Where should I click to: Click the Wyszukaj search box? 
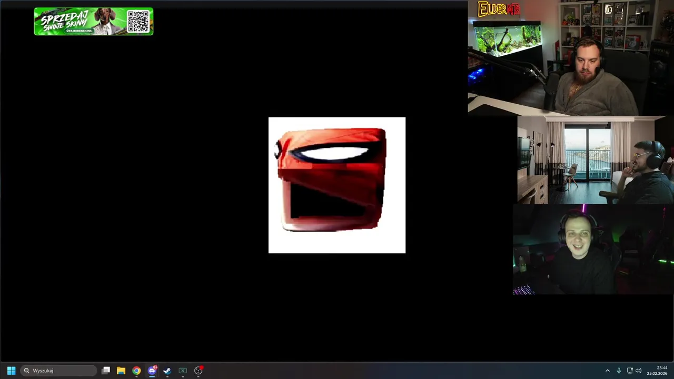click(58, 371)
